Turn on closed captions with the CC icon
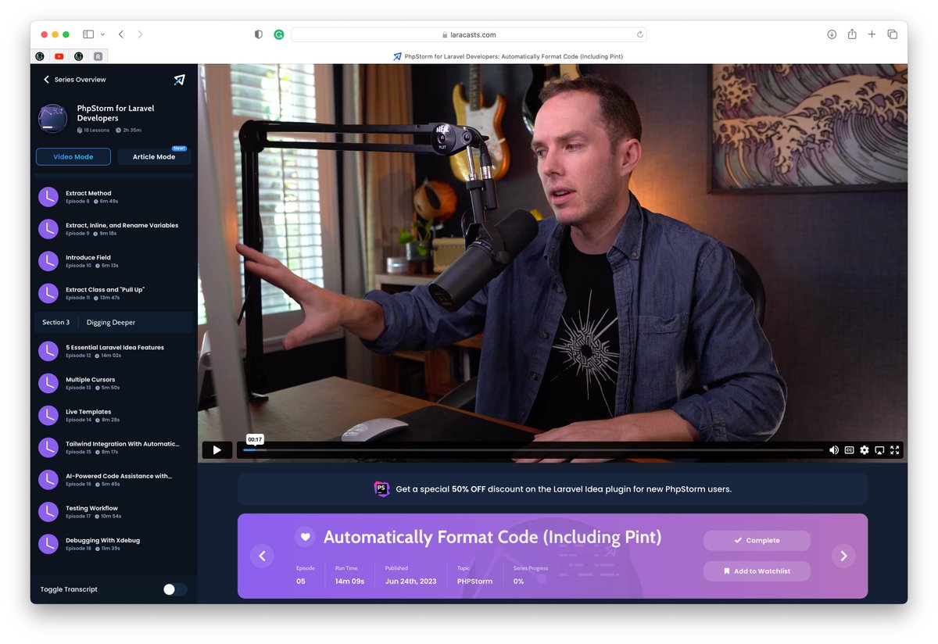The image size is (938, 644). [849, 450]
